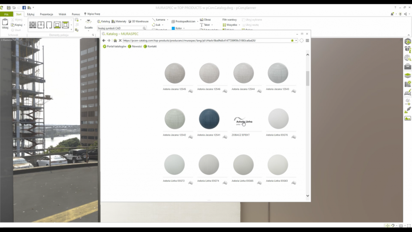
Task: Expand the room elements gallery
Action: pos(72,29)
